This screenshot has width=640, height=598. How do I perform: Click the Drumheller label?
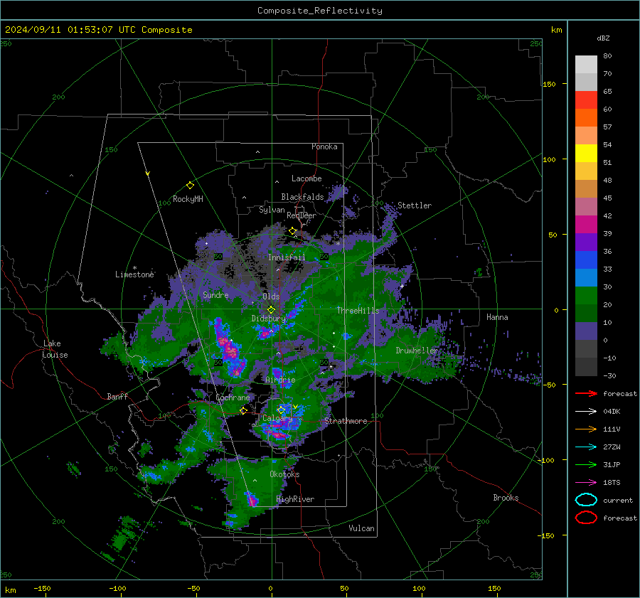417,351
